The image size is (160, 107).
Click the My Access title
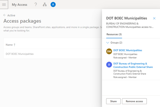[20, 5]
